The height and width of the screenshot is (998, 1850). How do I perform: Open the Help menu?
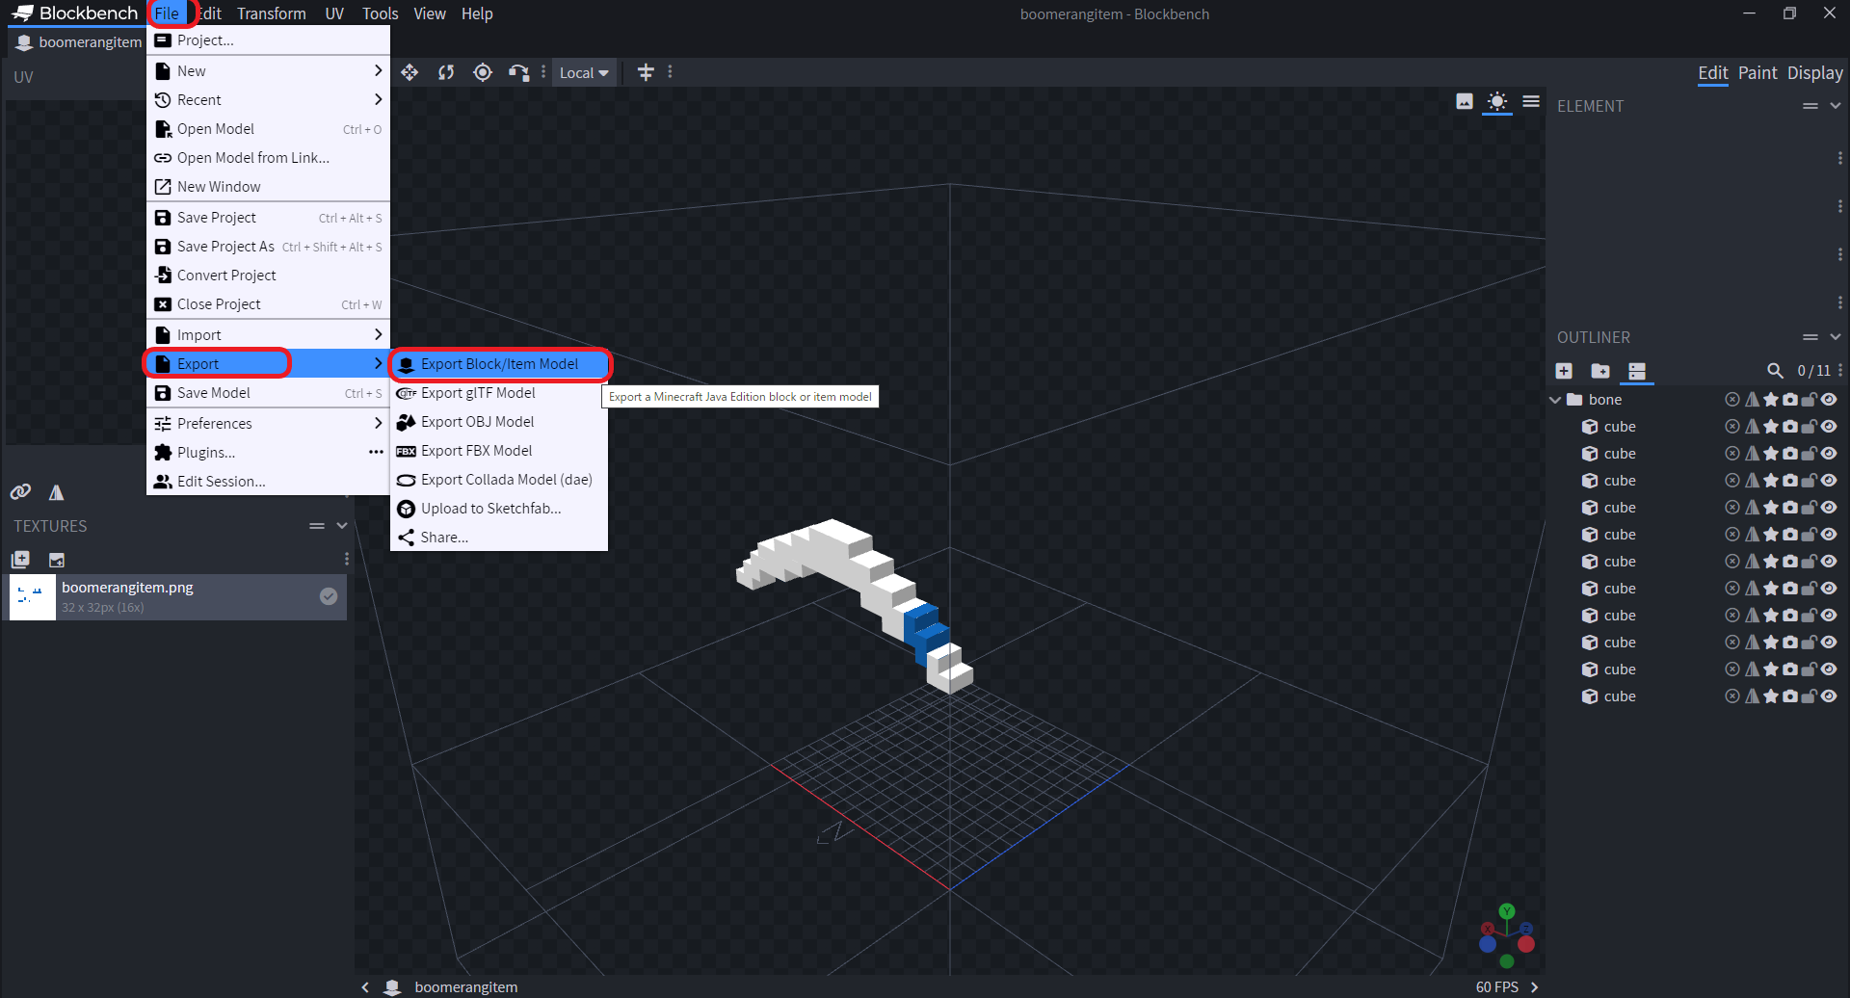477,13
